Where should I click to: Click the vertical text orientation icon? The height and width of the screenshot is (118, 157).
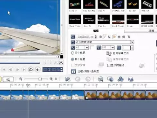[x=129, y=37]
